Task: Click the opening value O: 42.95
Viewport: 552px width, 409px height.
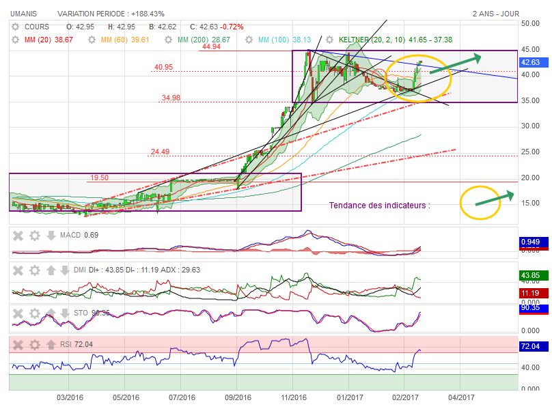Action: tap(80, 27)
